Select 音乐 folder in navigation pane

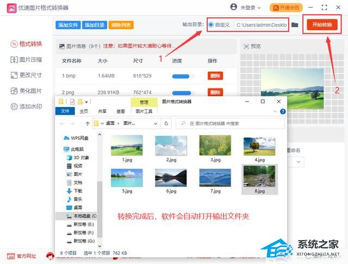74,199
